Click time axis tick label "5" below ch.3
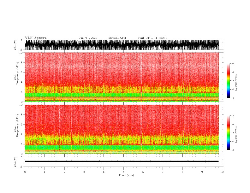250x193 pixels. 123,172
